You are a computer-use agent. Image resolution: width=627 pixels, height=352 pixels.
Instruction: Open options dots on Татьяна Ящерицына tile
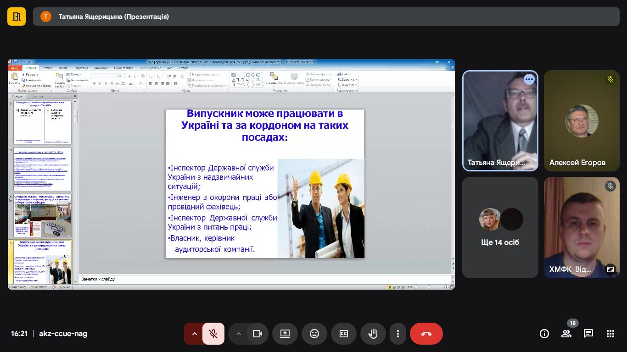(529, 79)
